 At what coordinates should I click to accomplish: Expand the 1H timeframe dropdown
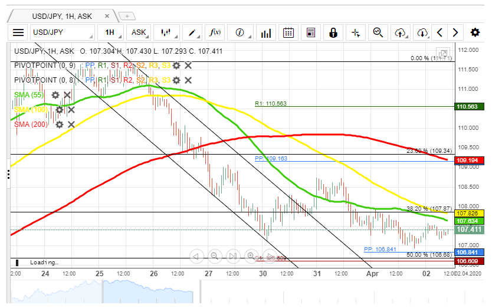pos(111,32)
